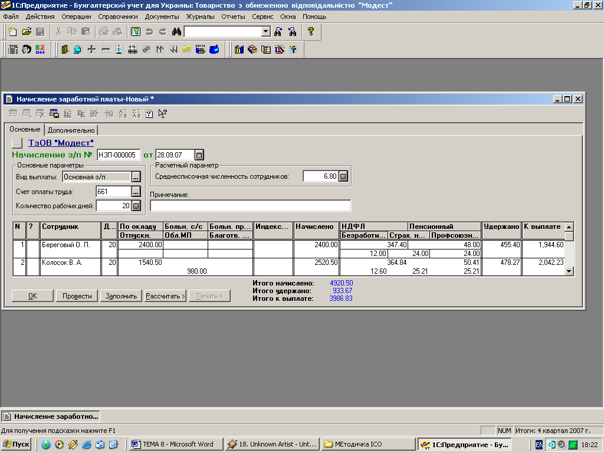Screen dimensions: 604x453
Task: Click the Print preview icon
Action: (x=117, y=32)
